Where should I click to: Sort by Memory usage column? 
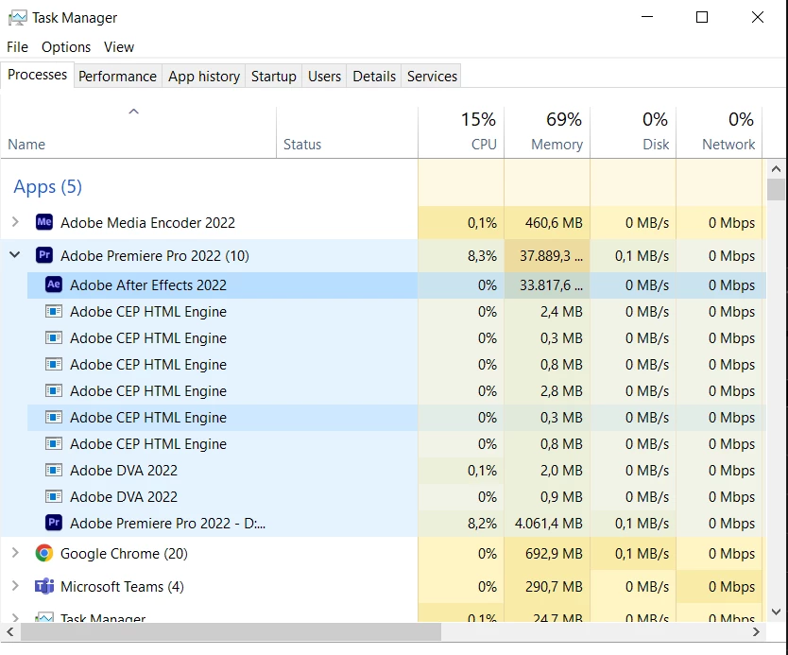pos(547,132)
